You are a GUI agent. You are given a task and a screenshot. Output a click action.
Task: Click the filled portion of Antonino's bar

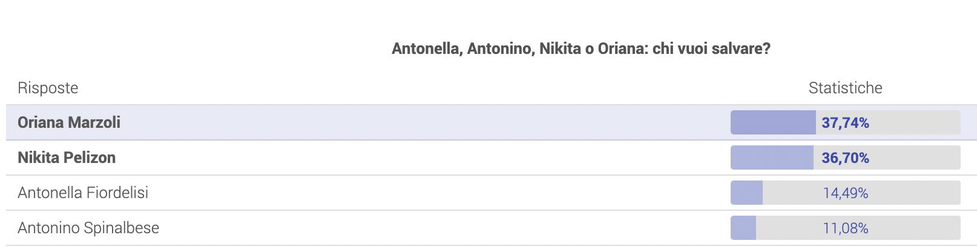(x=743, y=228)
